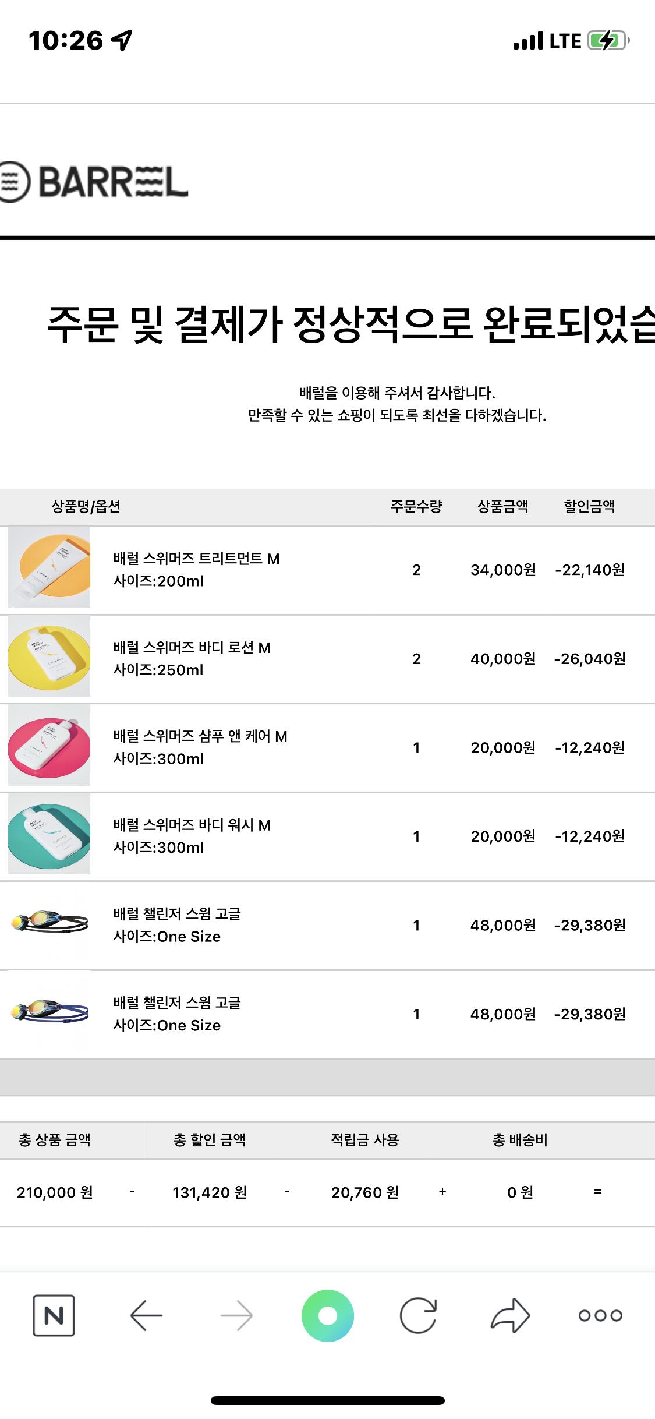Viewport: 655px width, 1419px height.
Task: Tap the forward arrow in browser bar
Action: [x=236, y=1315]
